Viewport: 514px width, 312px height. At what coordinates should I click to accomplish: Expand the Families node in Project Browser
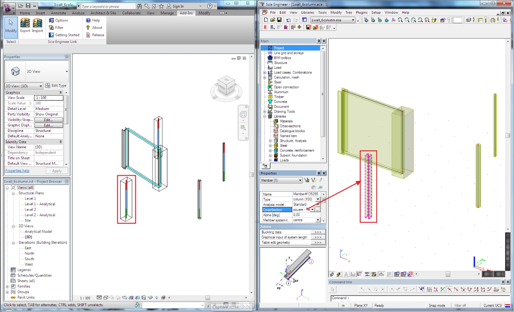click(x=7, y=287)
